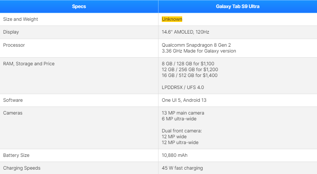Select the Processor row label
Viewport: 317px width, 174px height.
(x=14, y=45)
